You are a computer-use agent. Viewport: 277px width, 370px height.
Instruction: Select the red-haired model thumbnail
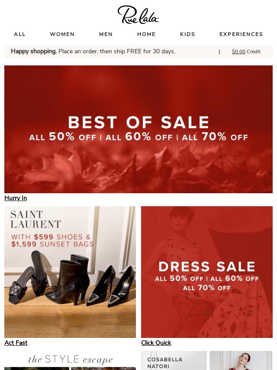[x=241, y=360]
